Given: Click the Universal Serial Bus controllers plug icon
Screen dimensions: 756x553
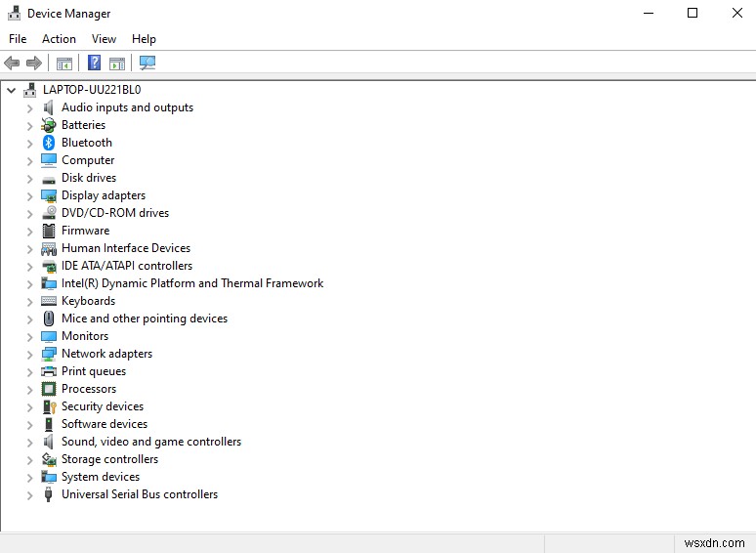Looking at the screenshot, I should pyautogui.click(x=48, y=494).
